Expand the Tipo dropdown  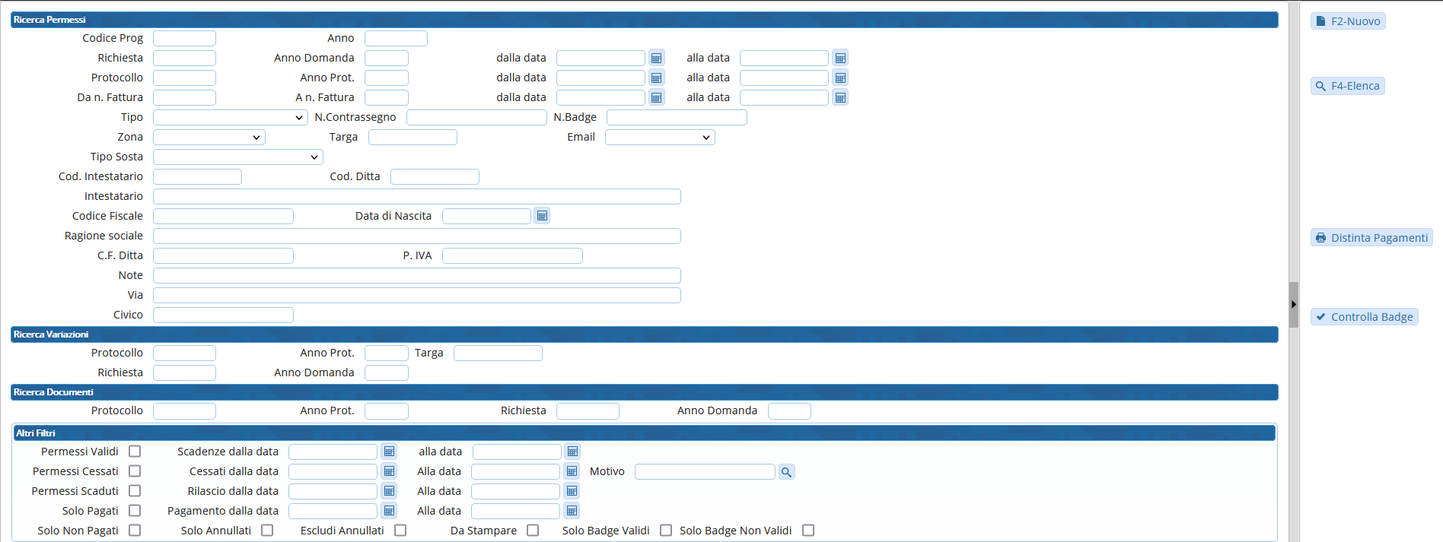[230, 117]
